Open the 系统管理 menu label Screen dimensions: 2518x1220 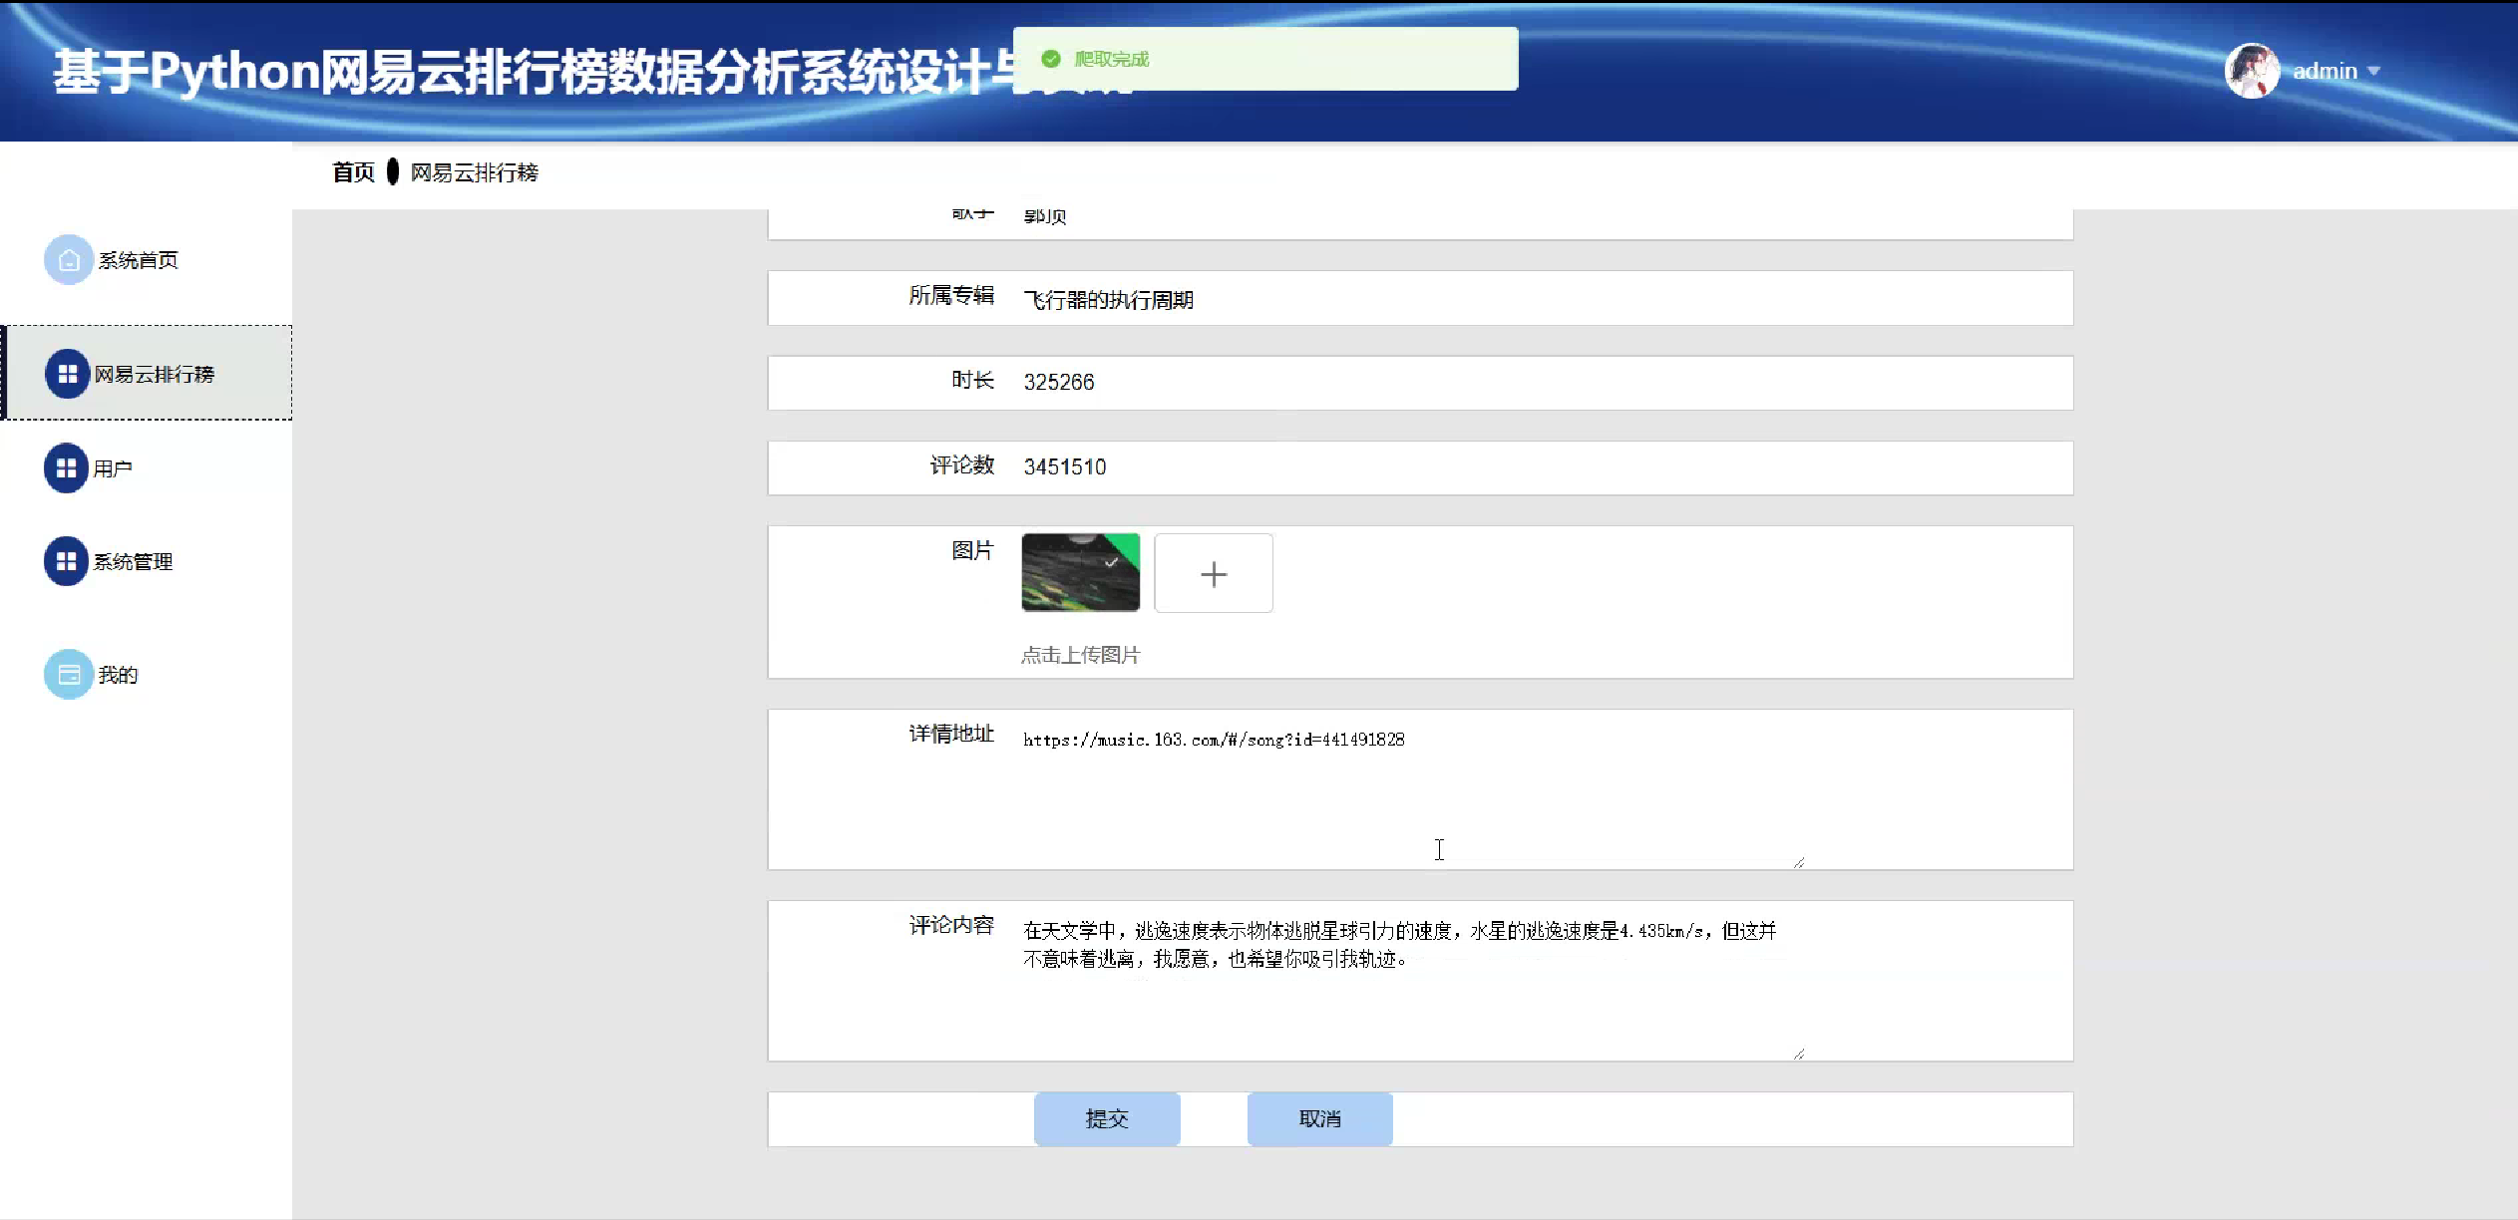(133, 562)
